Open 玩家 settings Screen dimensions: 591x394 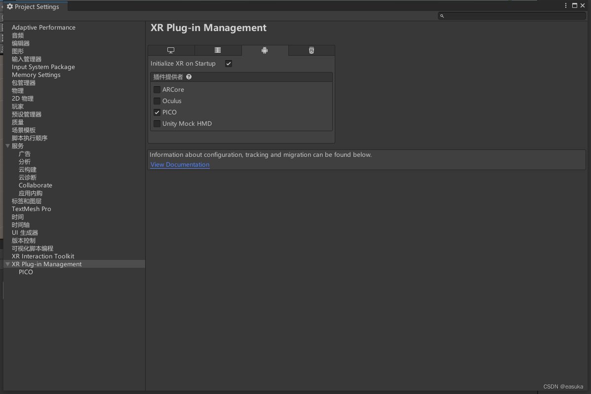18,107
